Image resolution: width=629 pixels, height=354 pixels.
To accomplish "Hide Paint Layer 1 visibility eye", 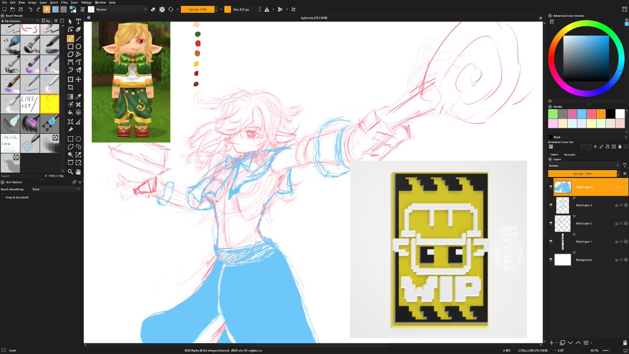I will 551,242.
